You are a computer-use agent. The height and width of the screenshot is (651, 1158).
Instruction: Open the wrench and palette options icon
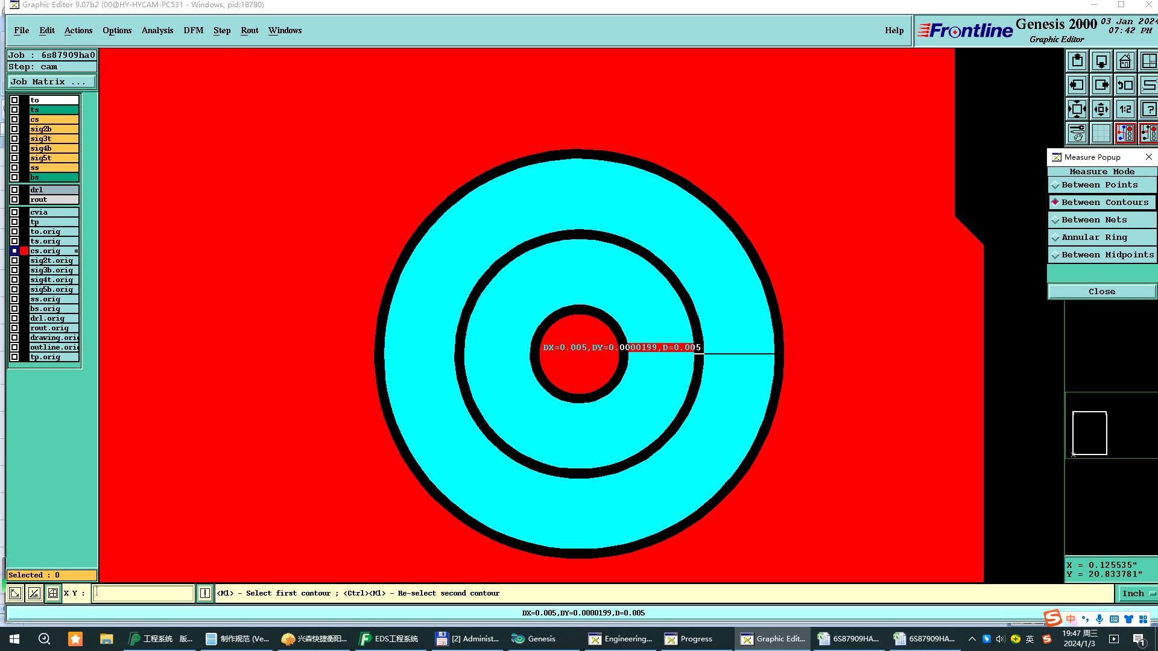[x=1077, y=133]
